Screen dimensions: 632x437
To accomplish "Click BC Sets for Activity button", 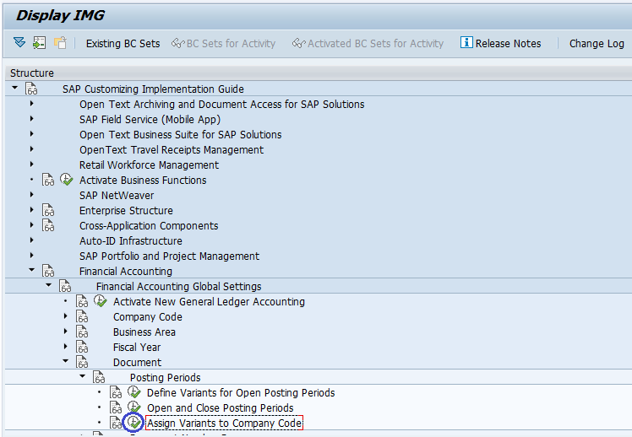I will (224, 44).
